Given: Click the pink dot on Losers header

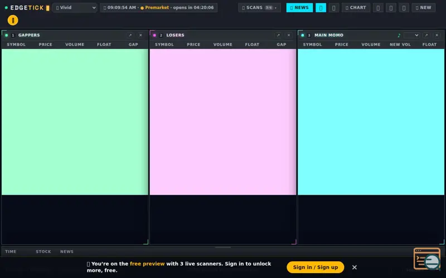Looking at the screenshot, I should (x=154, y=35).
